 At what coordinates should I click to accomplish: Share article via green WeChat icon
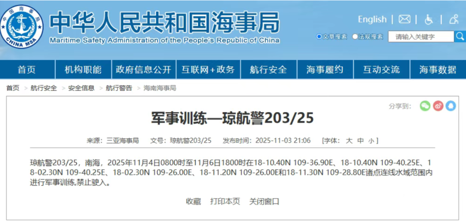point(425,106)
